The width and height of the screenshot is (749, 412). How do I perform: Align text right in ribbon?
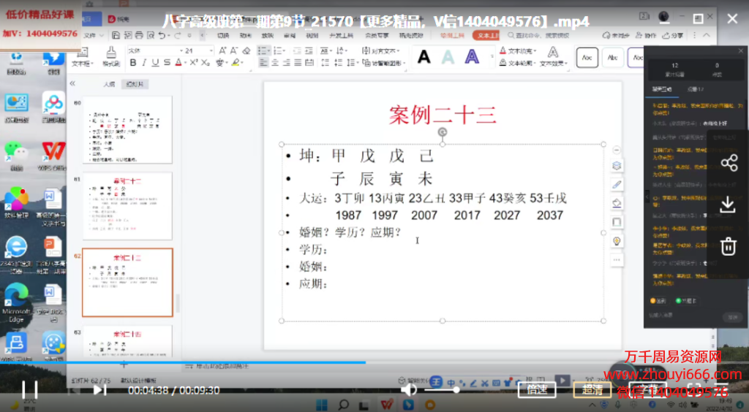287,63
